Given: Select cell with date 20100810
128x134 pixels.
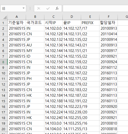Looking at the screenshot, I should click(x=109, y=123).
